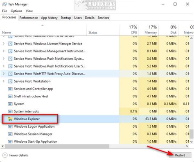Collapse view with Fewer details arrow
The height and width of the screenshot is (162, 194).
point(5,155)
